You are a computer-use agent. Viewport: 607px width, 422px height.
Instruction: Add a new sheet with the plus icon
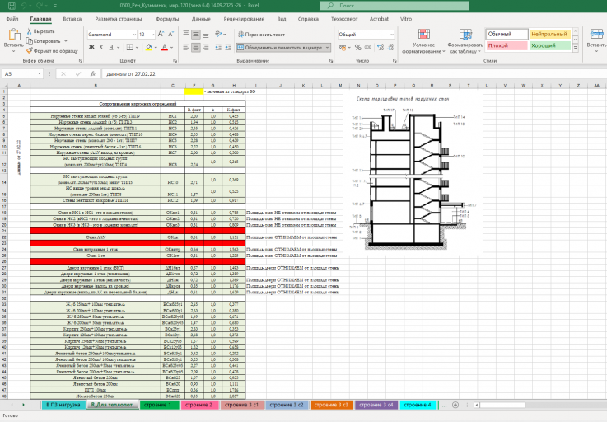(455, 405)
